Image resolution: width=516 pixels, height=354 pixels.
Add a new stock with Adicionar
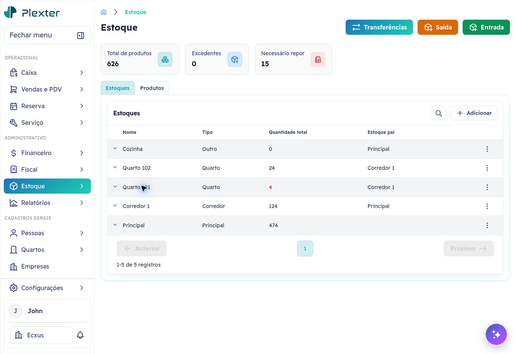[x=474, y=113]
